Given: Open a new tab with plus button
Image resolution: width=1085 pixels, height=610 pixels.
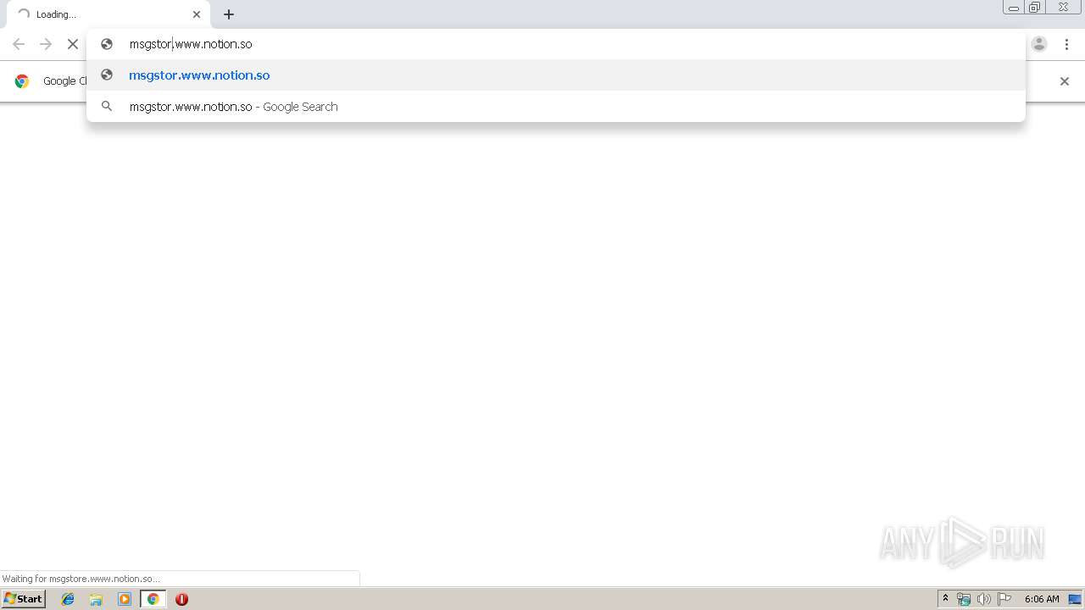Looking at the screenshot, I should pyautogui.click(x=229, y=14).
